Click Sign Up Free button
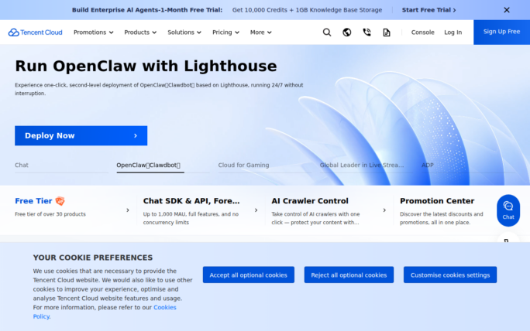This screenshot has height=331, width=530. (501, 32)
